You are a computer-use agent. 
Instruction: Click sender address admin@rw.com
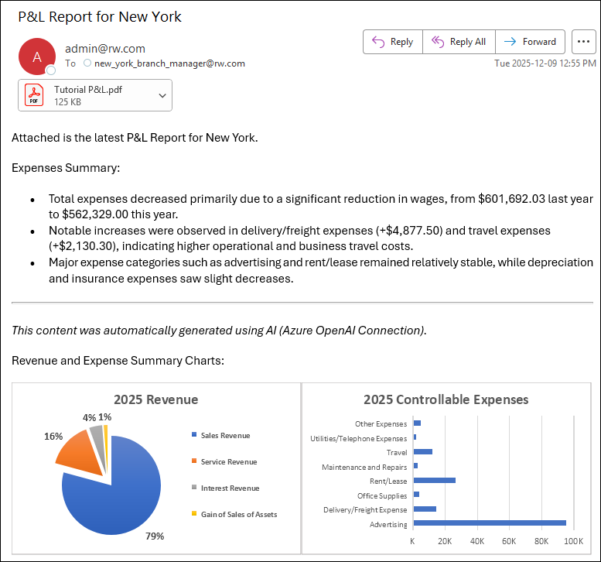point(105,49)
